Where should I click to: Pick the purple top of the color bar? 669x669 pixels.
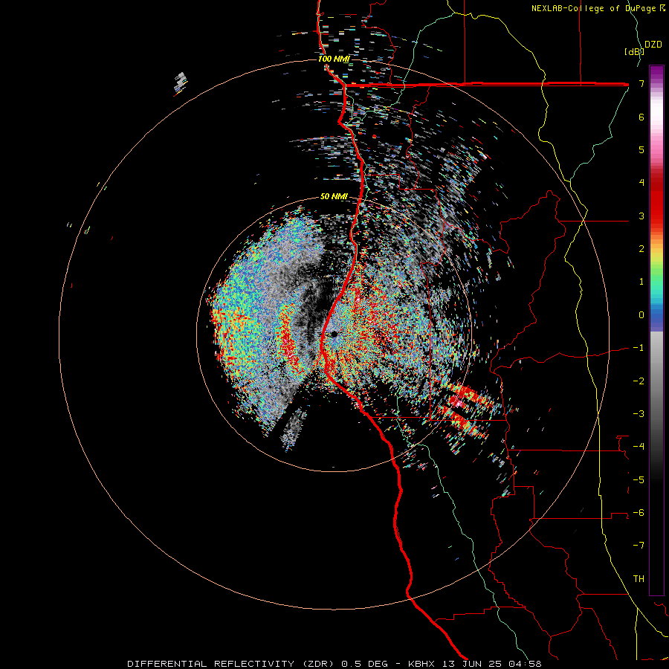pos(656,73)
